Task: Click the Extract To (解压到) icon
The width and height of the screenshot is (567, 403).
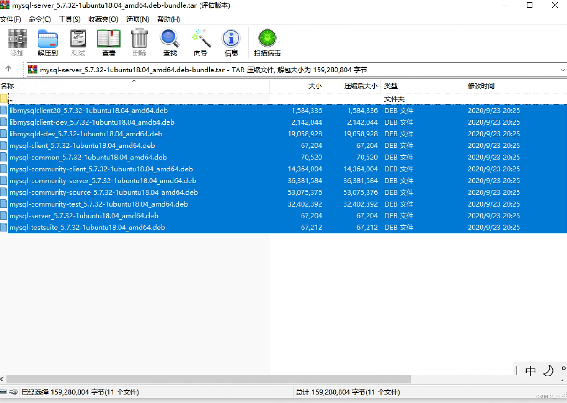Action: coord(48,39)
